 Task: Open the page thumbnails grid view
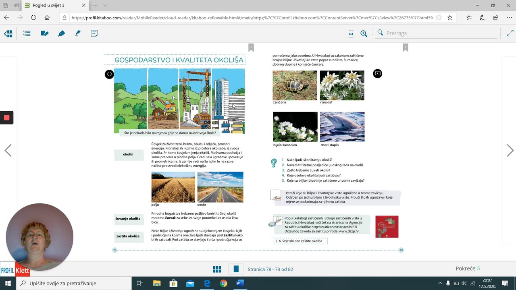pyautogui.click(x=217, y=269)
